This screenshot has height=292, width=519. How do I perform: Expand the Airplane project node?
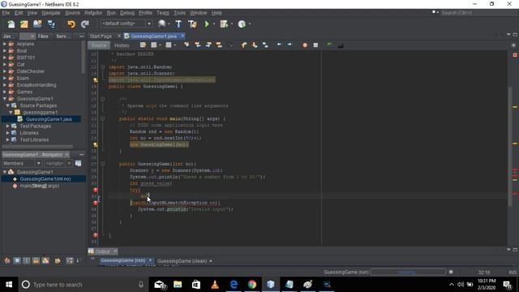coord(5,44)
